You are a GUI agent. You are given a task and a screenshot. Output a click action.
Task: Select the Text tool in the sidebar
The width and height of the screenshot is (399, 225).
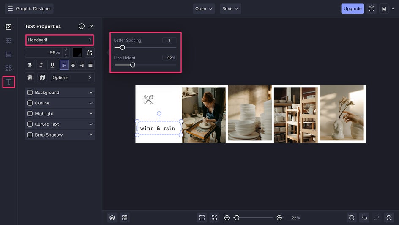tap(8, 82)
